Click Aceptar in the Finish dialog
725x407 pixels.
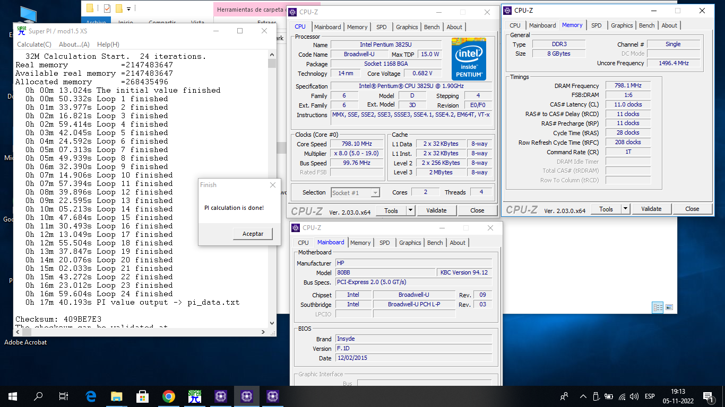pos(253,234)
